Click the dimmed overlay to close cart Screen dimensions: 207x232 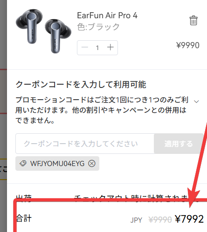[x=3, y=116]
